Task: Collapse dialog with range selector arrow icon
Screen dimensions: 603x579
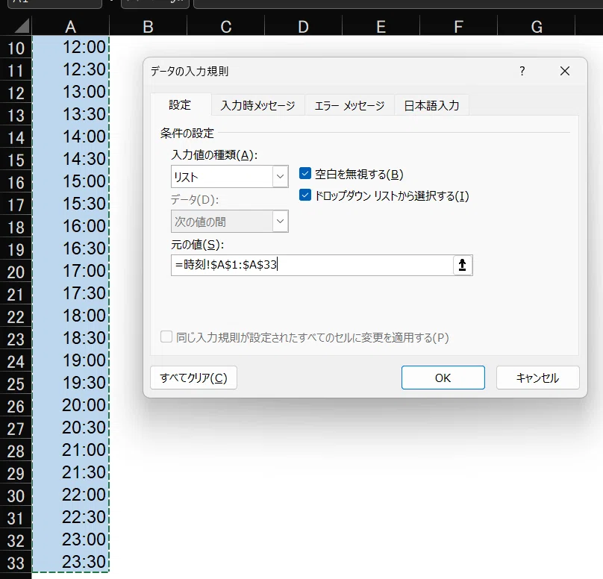Action: (462, 265)
